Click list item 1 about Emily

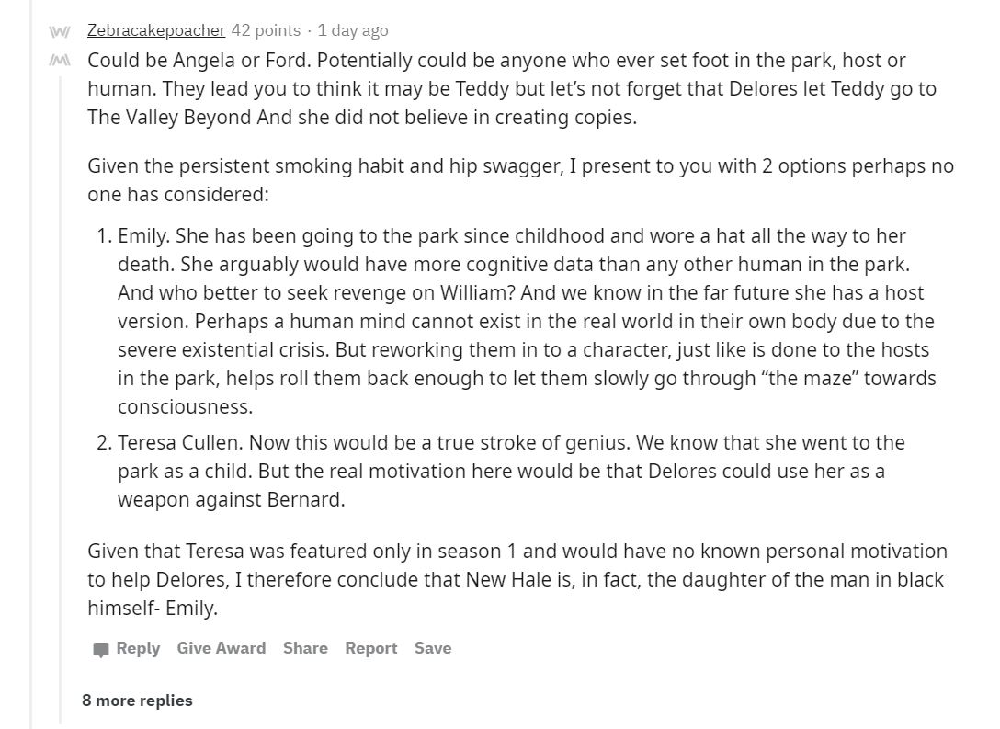(x=527, y=322)
